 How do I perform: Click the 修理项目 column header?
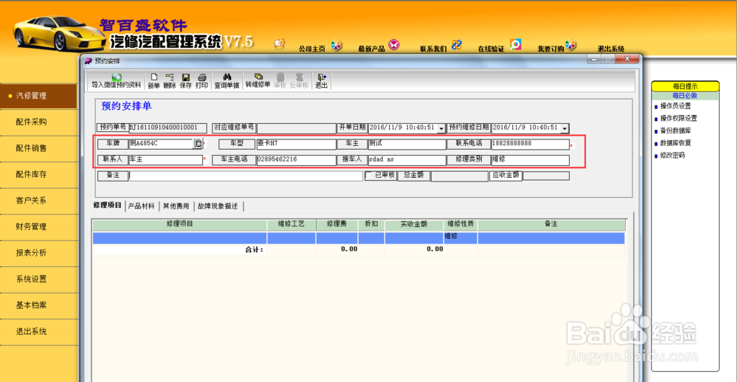tap(180, 224)
